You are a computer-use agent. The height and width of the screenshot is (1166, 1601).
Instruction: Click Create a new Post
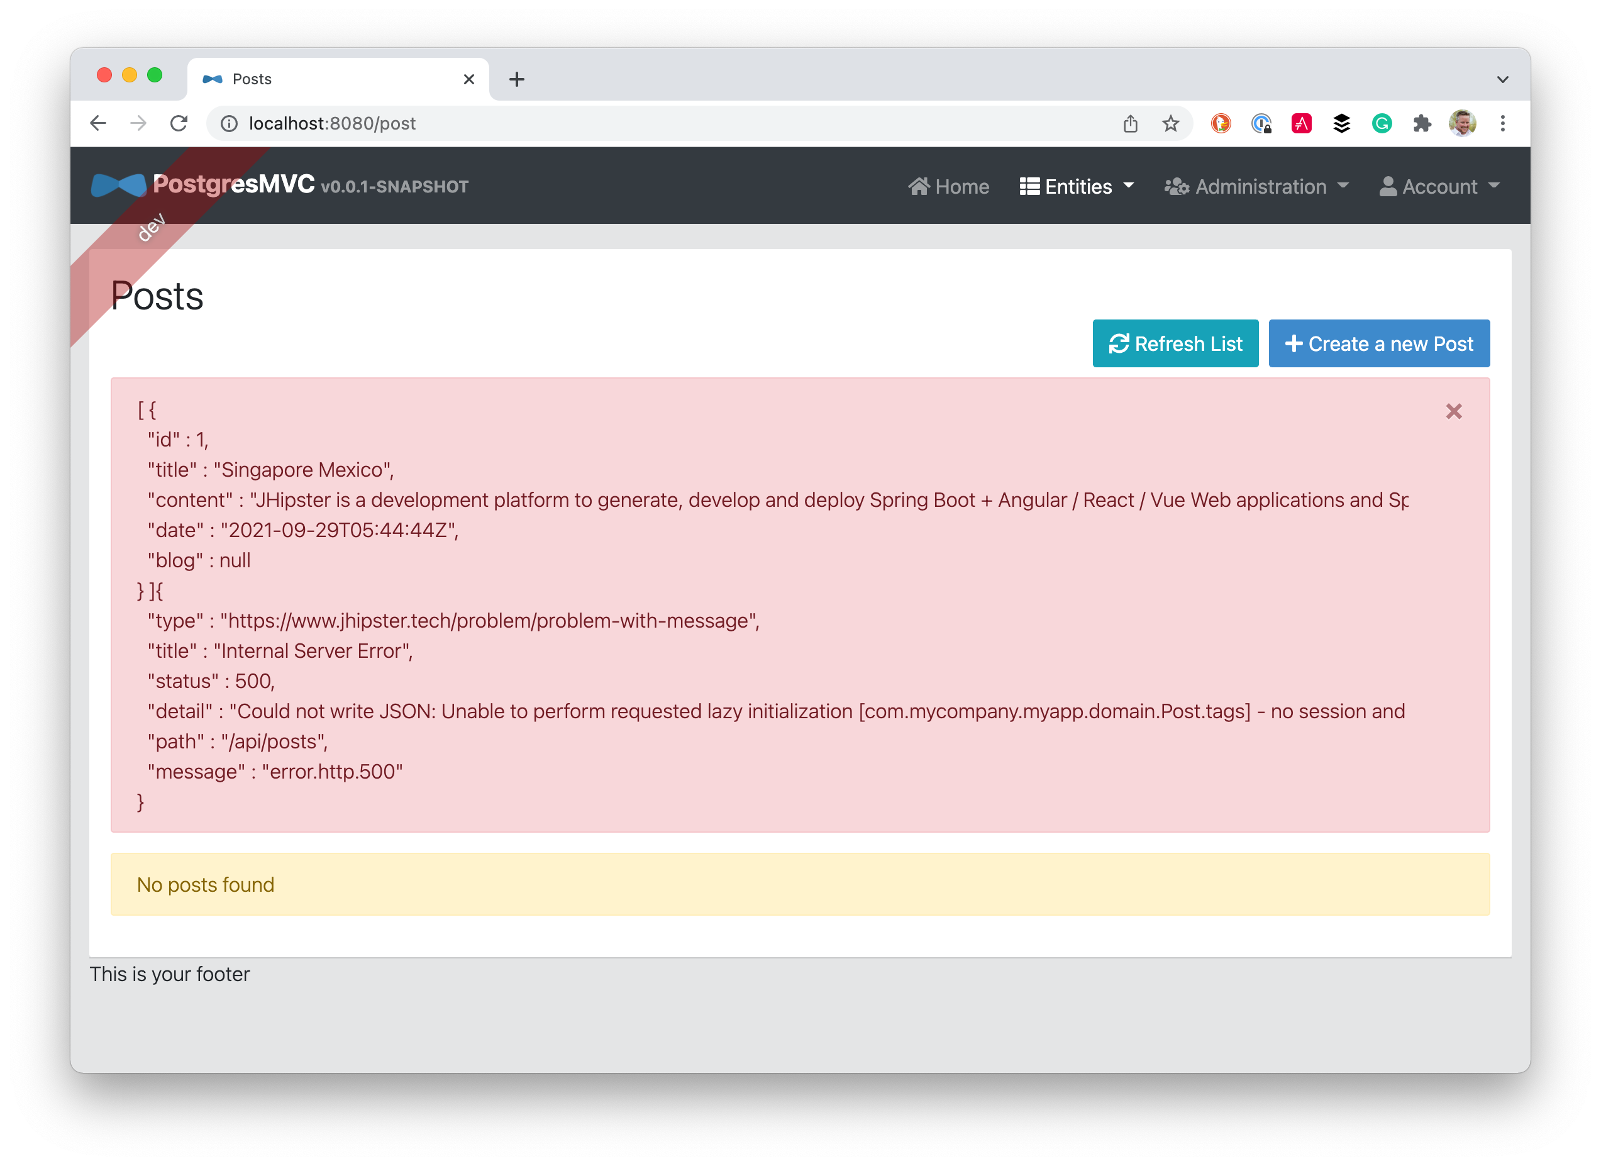coord(1378,344)
